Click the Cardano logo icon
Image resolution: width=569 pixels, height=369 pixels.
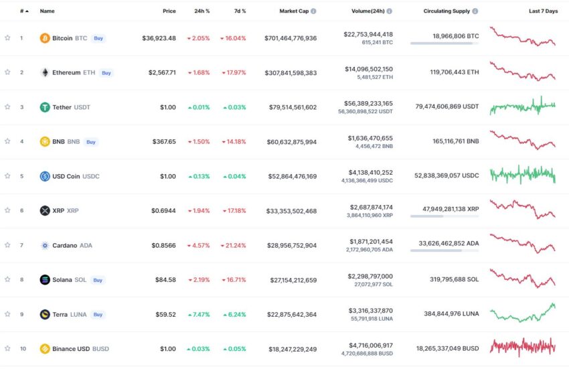pos(45,246)
